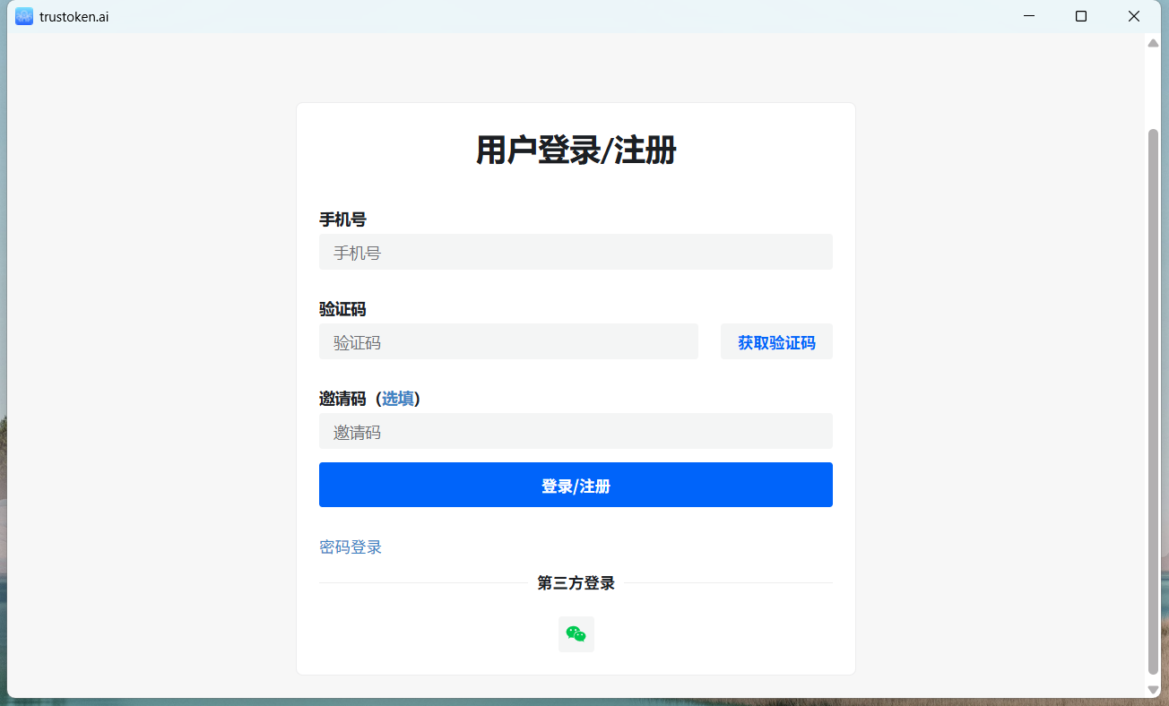Click the 验证码 field label

[x=342, y=309]
